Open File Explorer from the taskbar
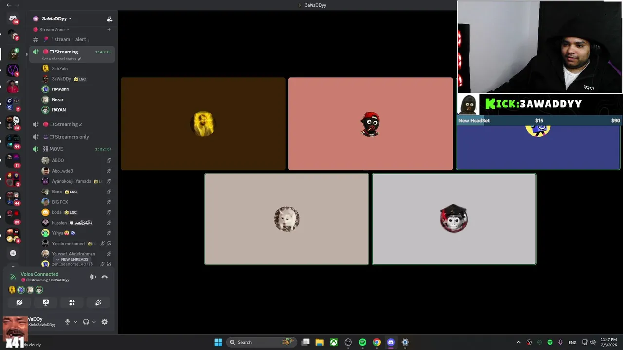 point(320,342)
